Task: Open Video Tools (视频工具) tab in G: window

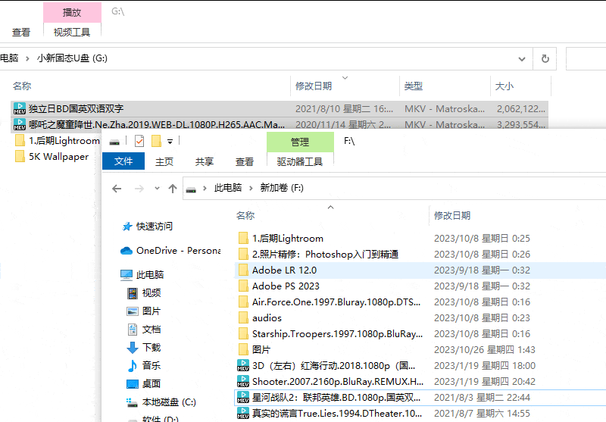Action: point(72,32)
